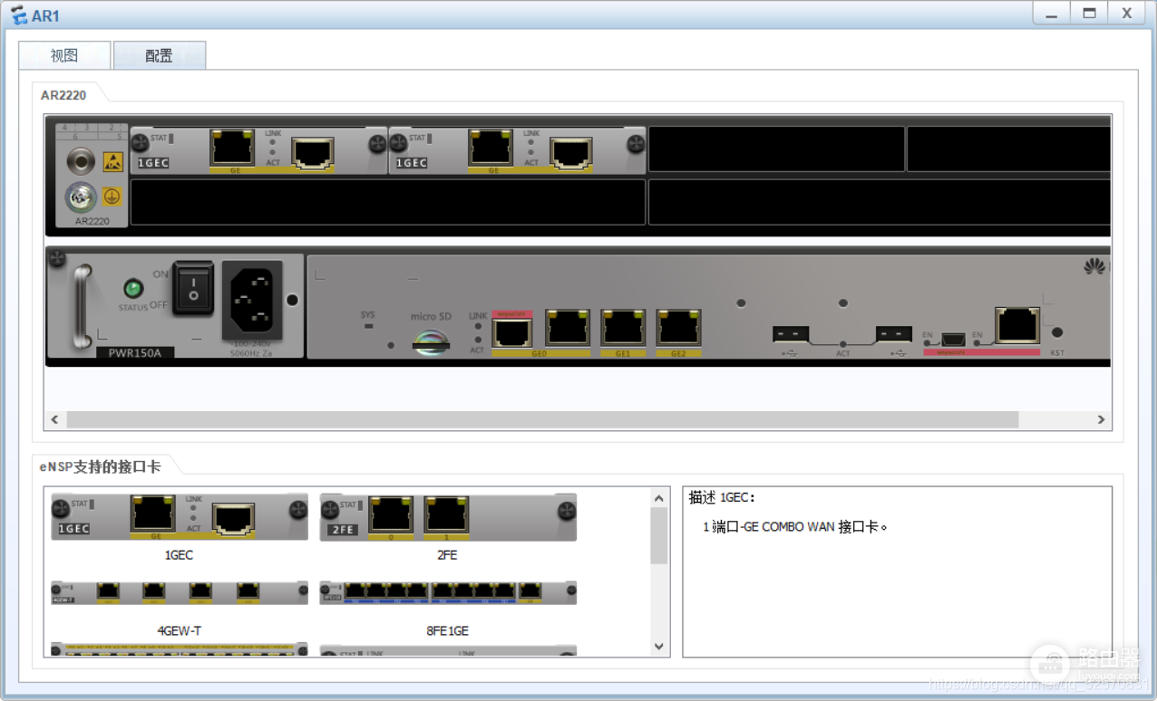This screenshot has width=1157, height=701.
Task: Click the grounding terminal on AR2220 panel
Action: [x=81, y=197]
